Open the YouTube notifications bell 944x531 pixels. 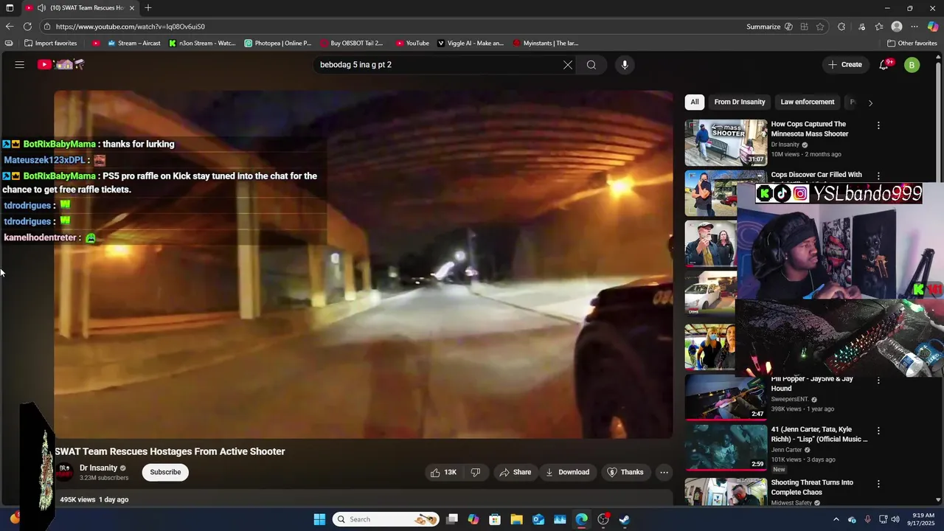tap(884, 65)
